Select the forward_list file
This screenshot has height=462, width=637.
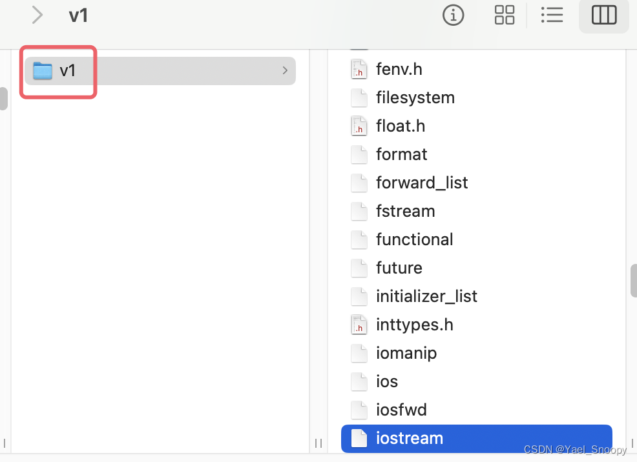421,183
